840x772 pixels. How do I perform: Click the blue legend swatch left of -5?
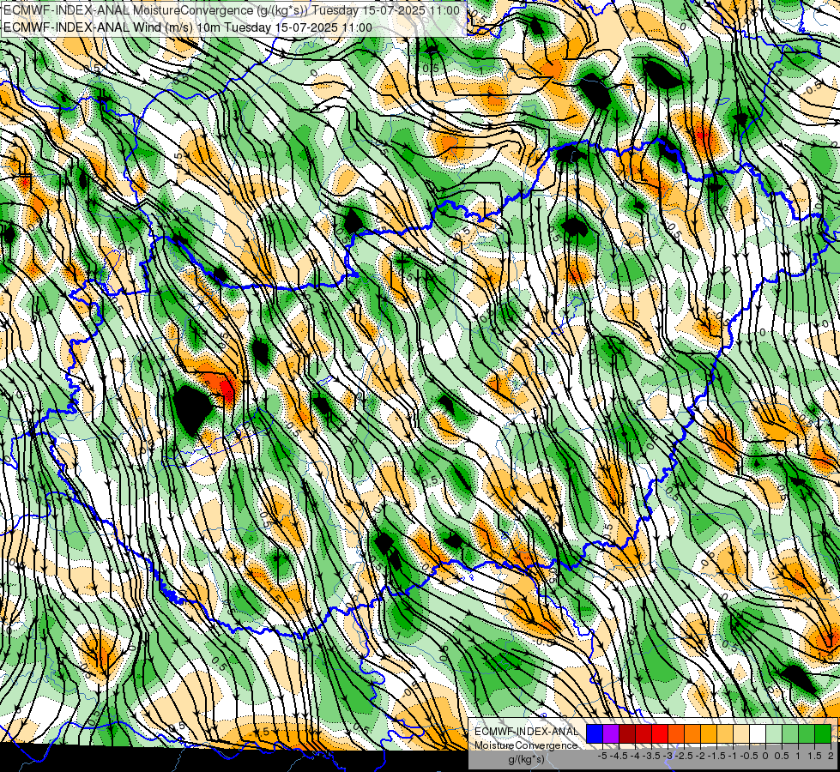pos(595,733)
